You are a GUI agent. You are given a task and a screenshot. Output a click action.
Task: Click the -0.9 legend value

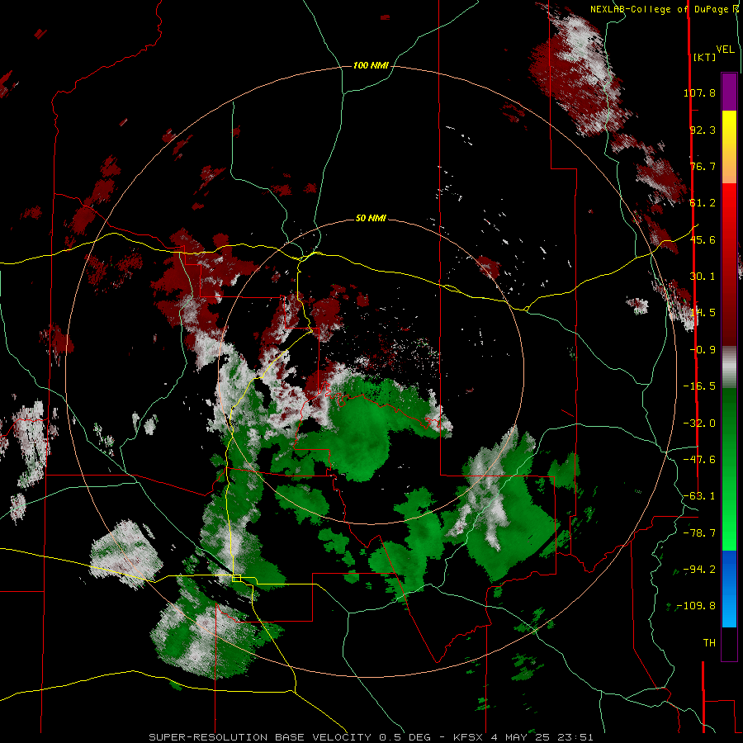[x=703, y=350]
